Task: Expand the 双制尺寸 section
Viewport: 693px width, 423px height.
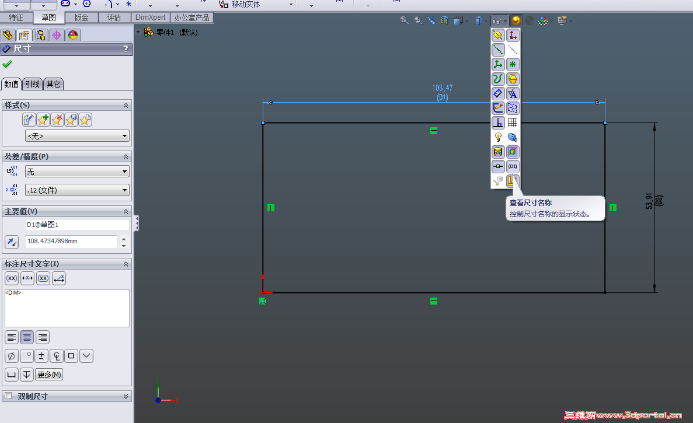Action: coord(126,397)
